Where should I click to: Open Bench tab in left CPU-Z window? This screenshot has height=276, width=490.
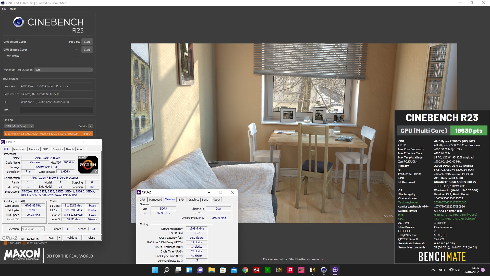pyautogui.click(x=70, y=149)
